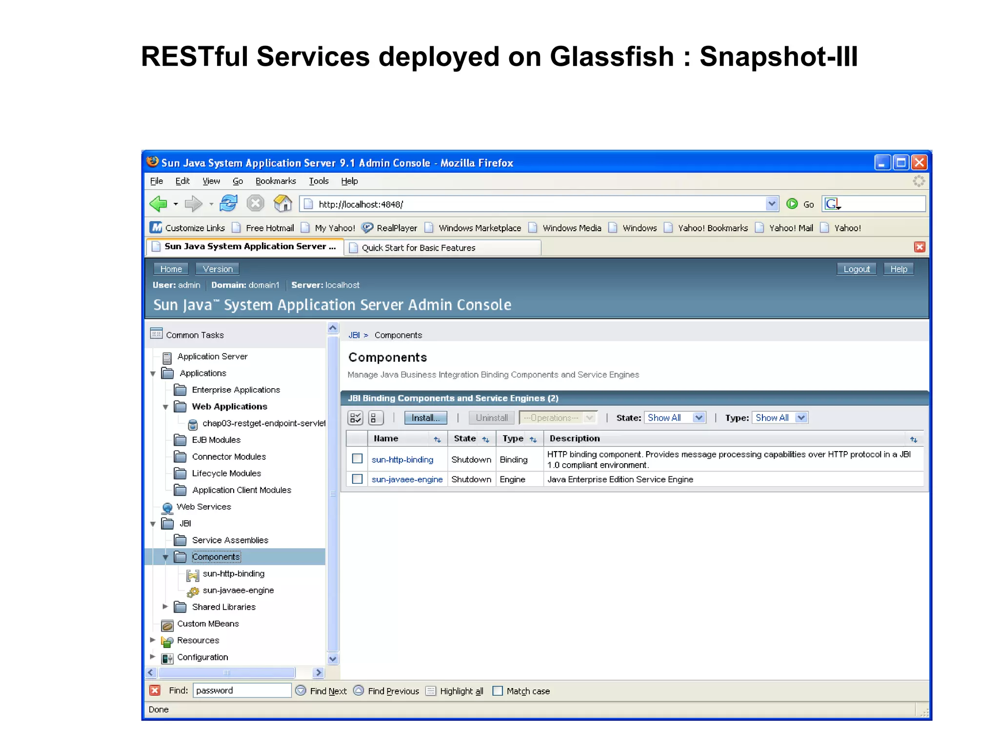Select the sun-javaee-engine tree node
The height and width of the screenshot is (749, 999).
click(x=238, y=590)
